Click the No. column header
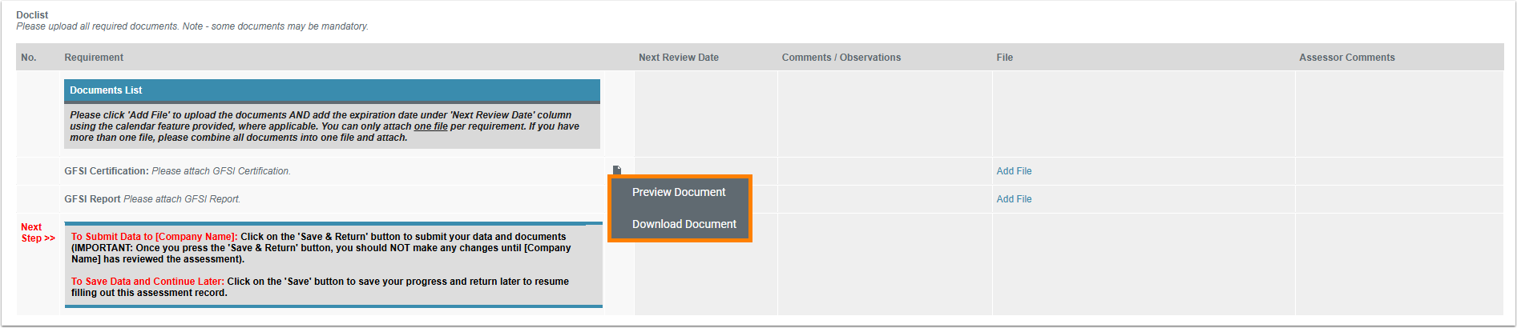 (29, 58)
